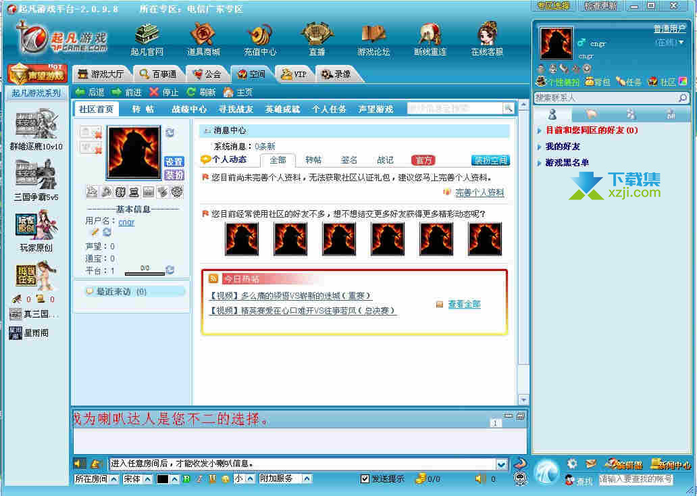Open the 直播 live broadcast icon
The image size is (697, 496).
[x=317, y=40]
